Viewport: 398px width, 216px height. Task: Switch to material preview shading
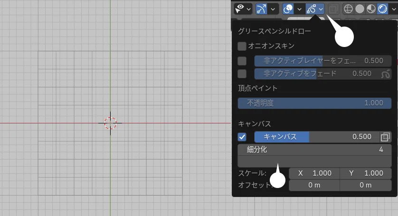coord(371,9)
